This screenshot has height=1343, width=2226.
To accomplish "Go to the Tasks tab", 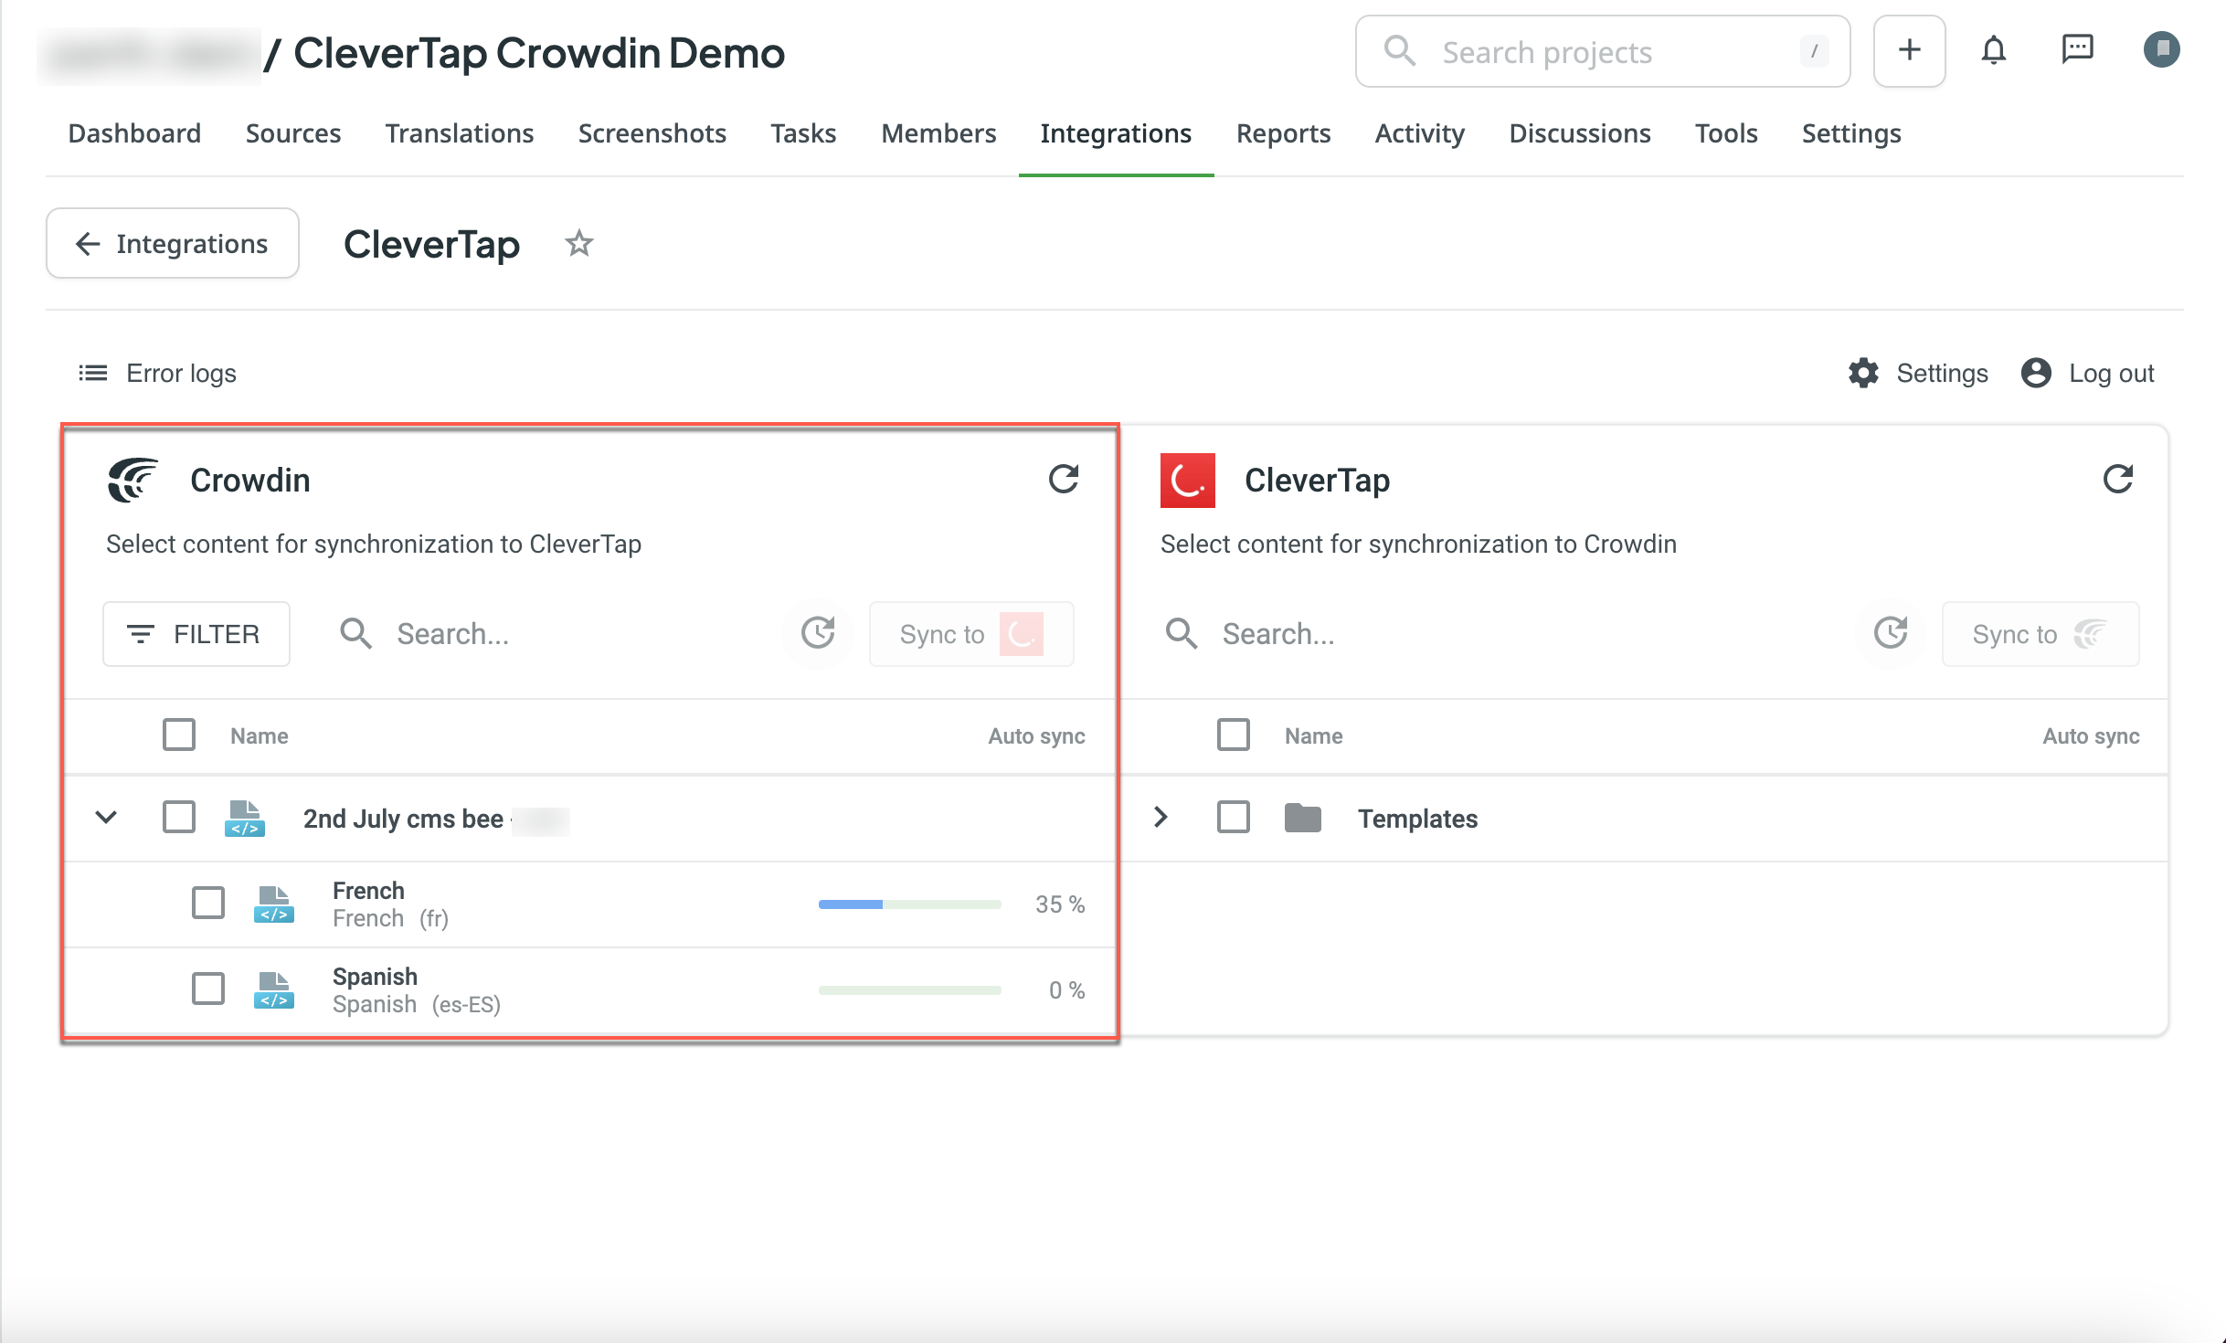I will [803, 133].
